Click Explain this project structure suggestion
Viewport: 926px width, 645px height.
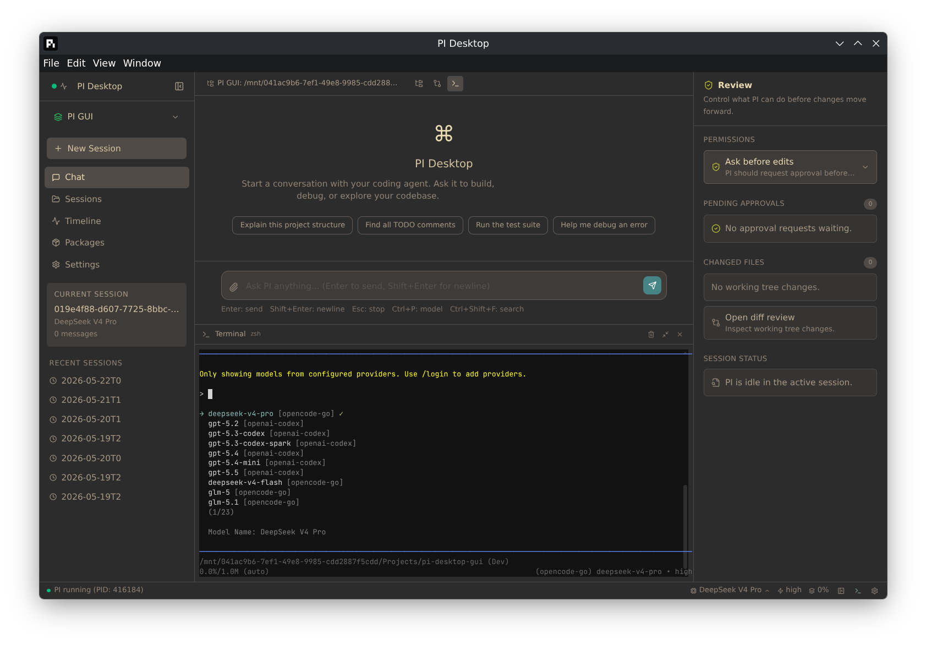click(292, 225)
